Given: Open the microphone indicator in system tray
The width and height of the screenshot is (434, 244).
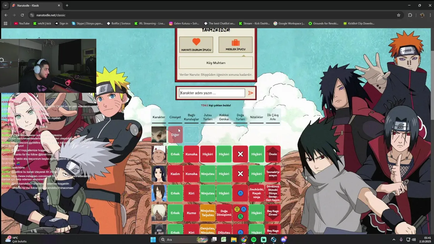Looking at the screenshot, I should [x=401, y=240].
